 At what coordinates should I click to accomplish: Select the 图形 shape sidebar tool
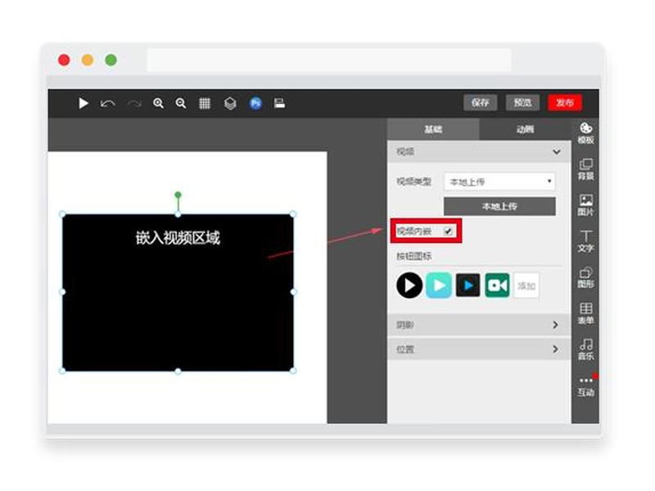point(585,277)
